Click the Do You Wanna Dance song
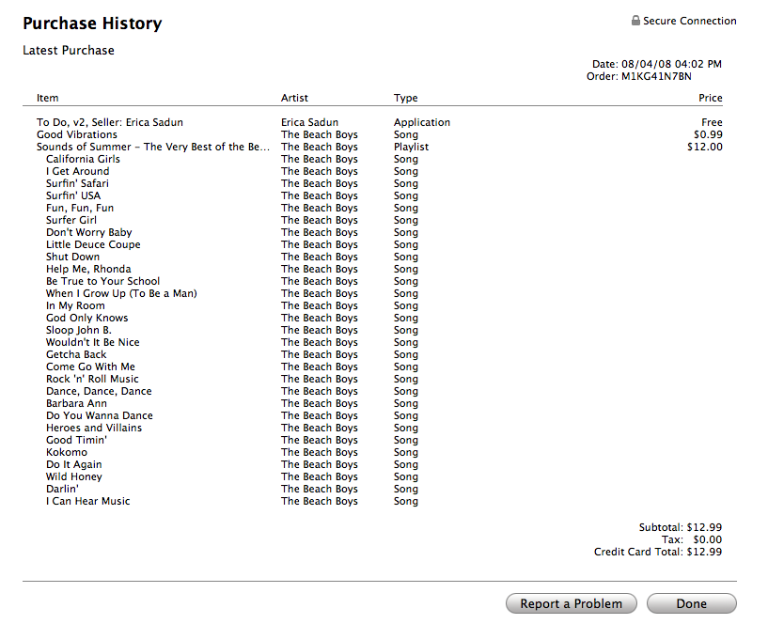The height and width of the screenshot is (624, 768). pos(100,415)
